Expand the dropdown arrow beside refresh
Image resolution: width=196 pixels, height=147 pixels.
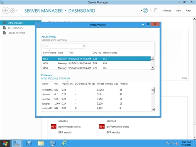point(141,11)
